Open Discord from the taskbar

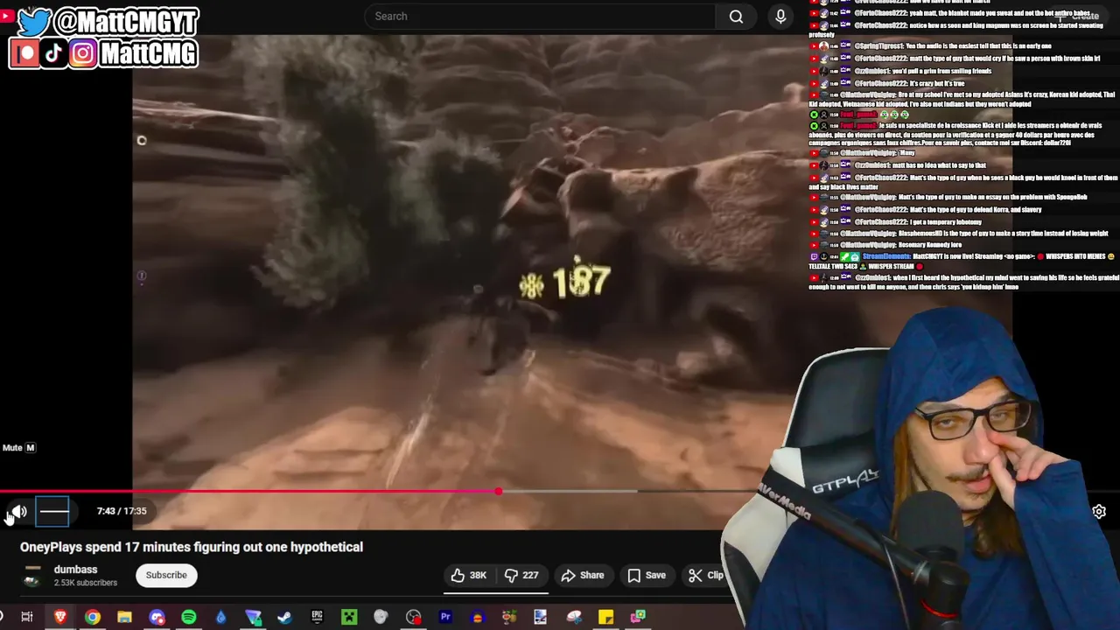tap(157, 617)
